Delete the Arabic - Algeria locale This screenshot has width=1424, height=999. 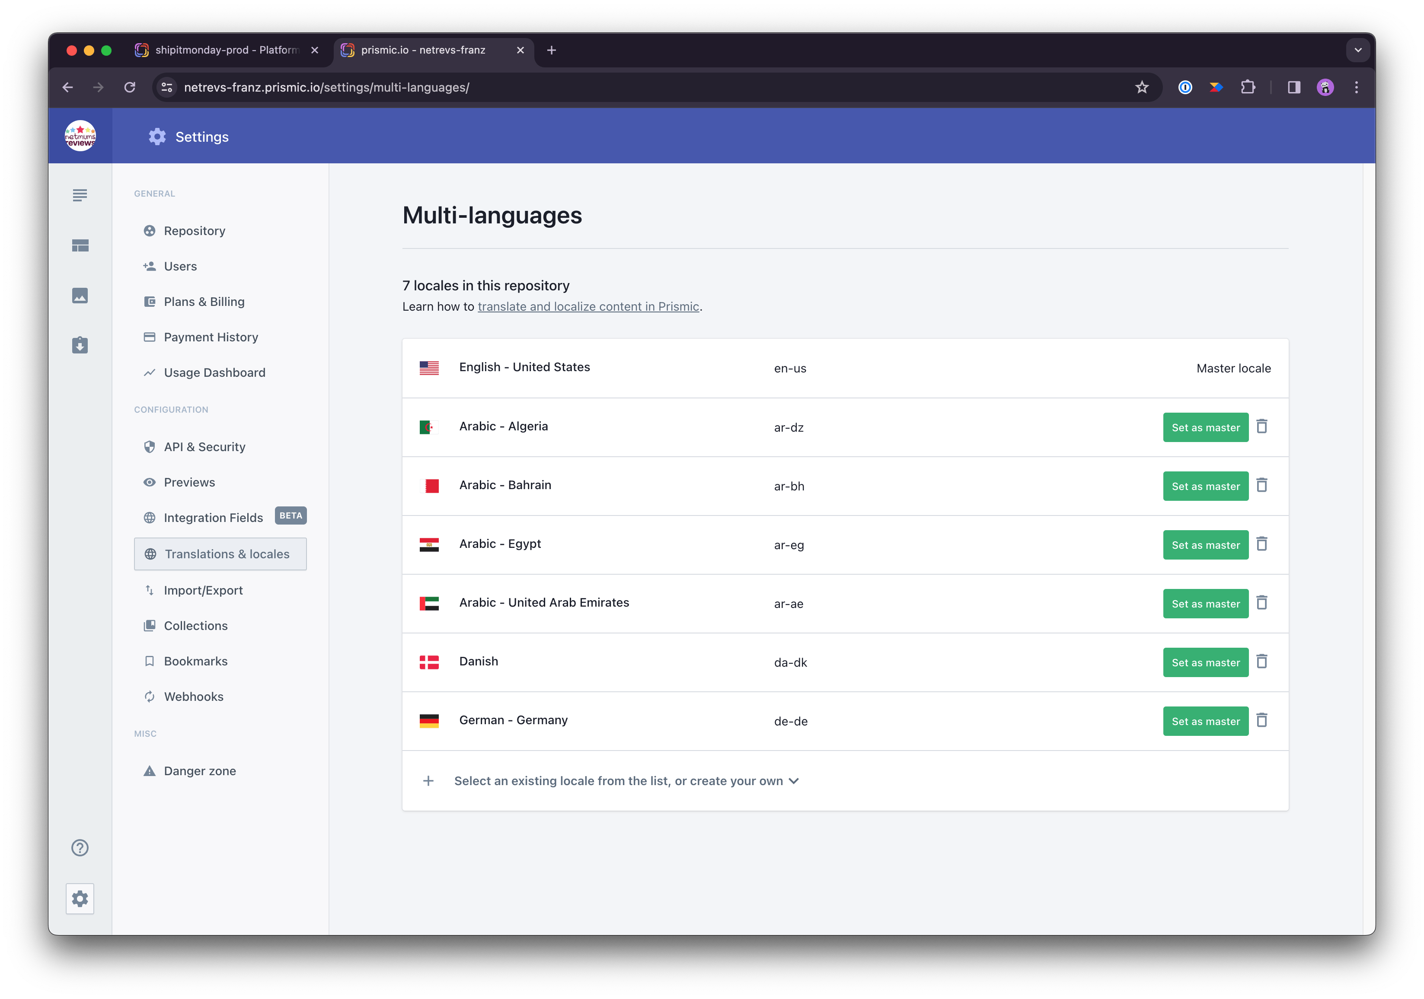[x=1261, y=426]
